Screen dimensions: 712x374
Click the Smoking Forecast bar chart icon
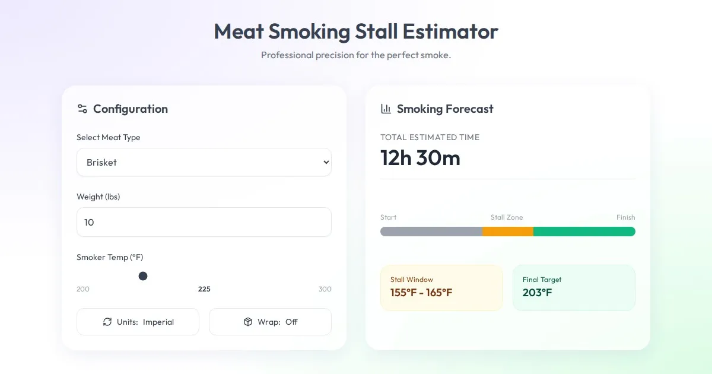[386, 109]
